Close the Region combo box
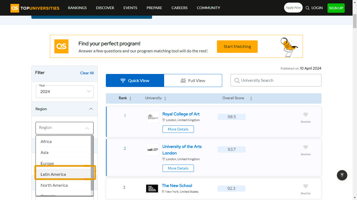The width and height of the screenshot is (357, 200). coord(65,128)
